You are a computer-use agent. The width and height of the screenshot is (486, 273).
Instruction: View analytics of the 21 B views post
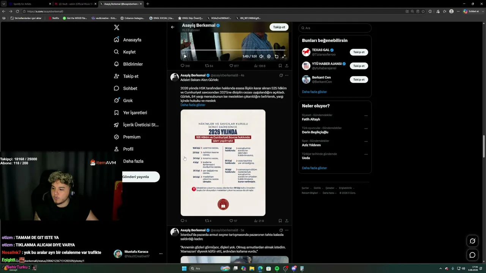coord(259,221)
